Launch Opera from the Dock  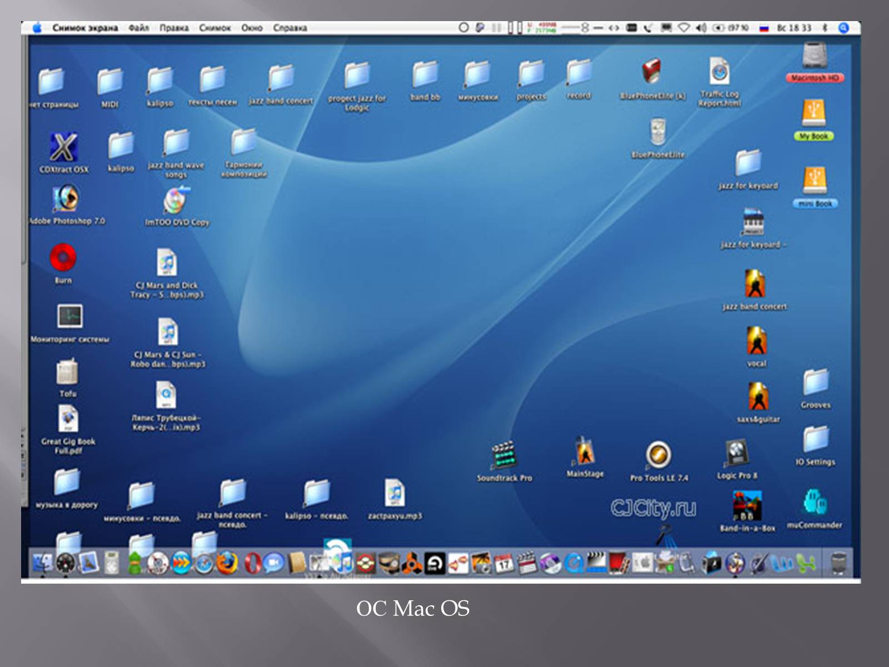tap(253, 564)
